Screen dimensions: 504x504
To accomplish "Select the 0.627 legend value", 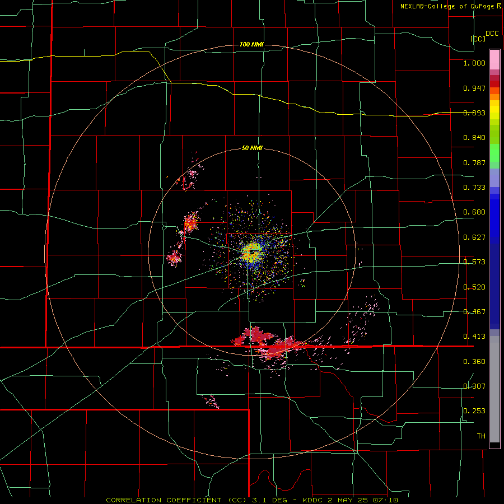I will click(474, 237).
